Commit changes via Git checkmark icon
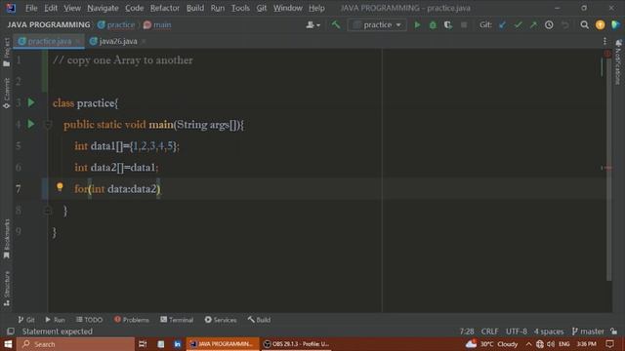The image size is (625, 351). (518, 24)
